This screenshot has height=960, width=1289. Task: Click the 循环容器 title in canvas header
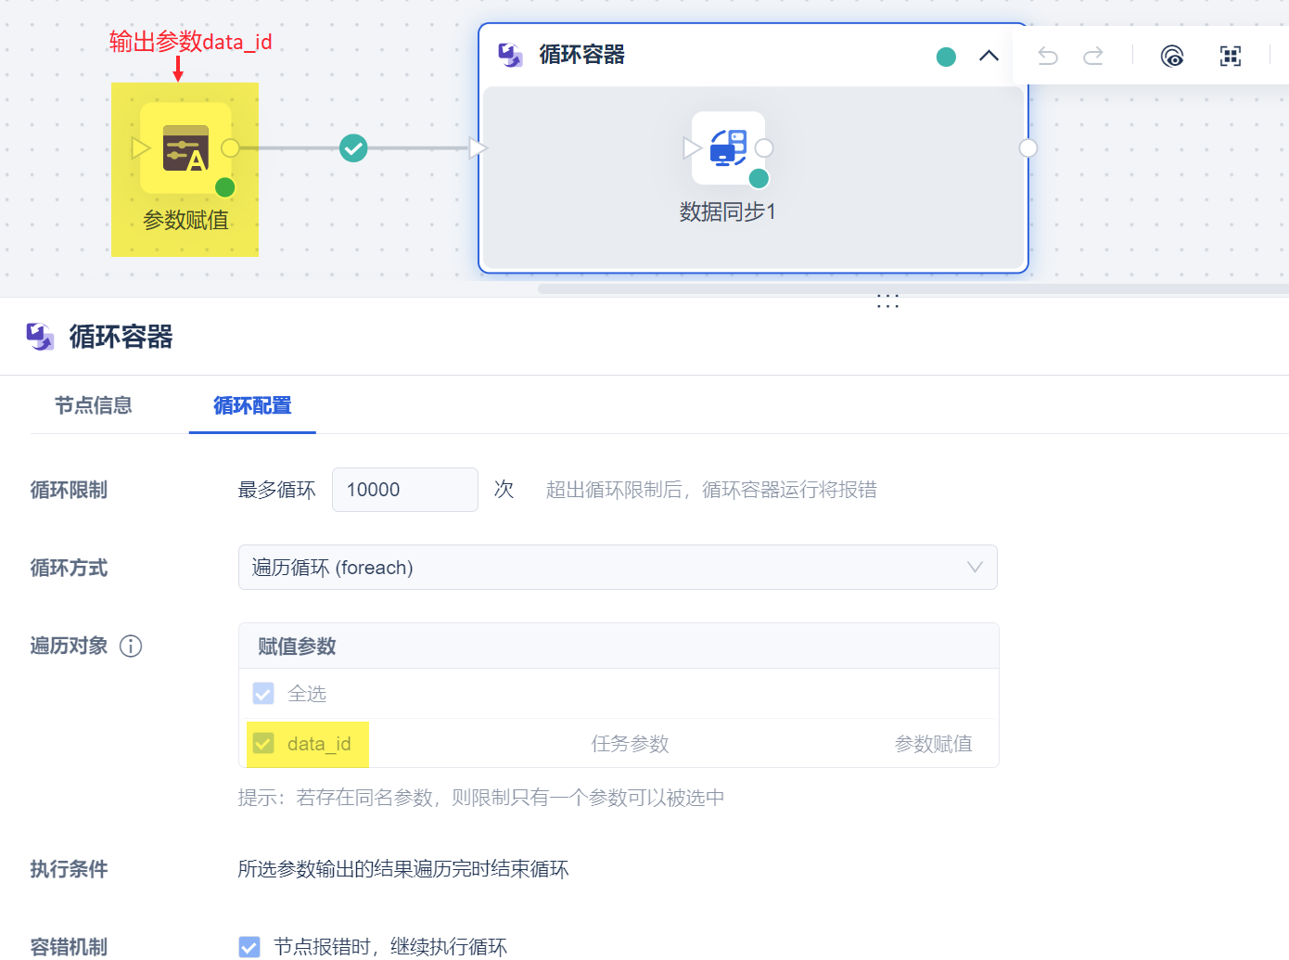[582, 55]
